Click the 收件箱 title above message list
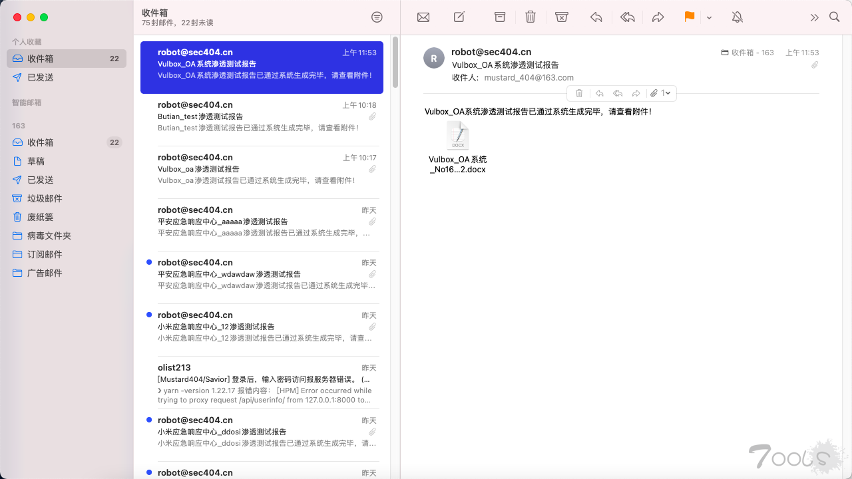852x479 pixels. pyautogui.click(x=154, y=13)
